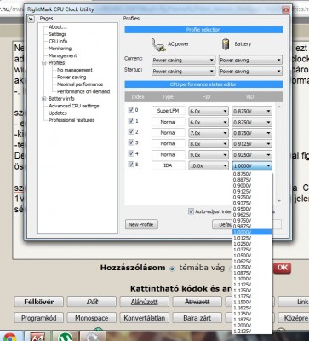Choose 1.2125V in the open VID list
Viewport: 309px width, 341px height.
(252, 331)
